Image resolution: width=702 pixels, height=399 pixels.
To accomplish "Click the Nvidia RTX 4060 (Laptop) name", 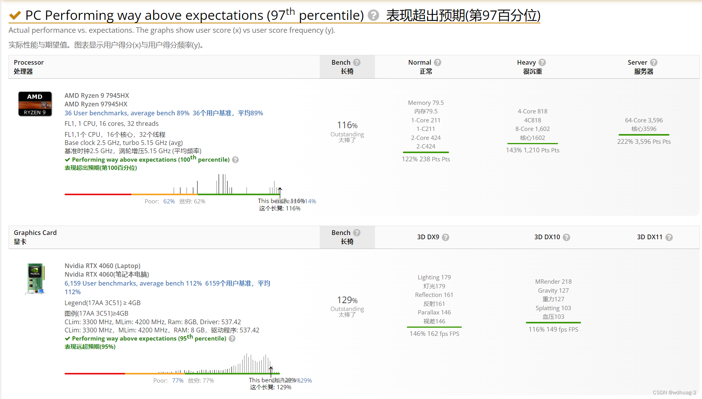I will coord(102,266).
